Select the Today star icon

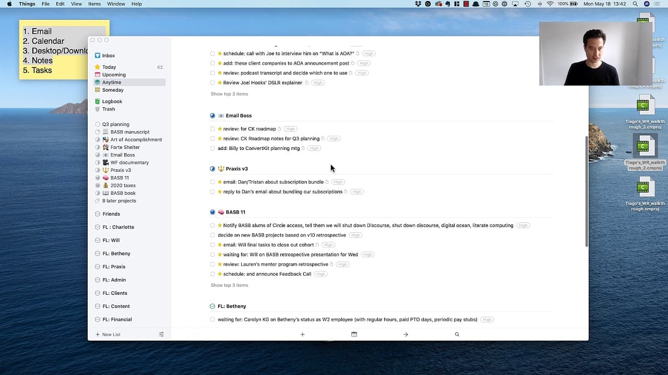tap(98, 67)
